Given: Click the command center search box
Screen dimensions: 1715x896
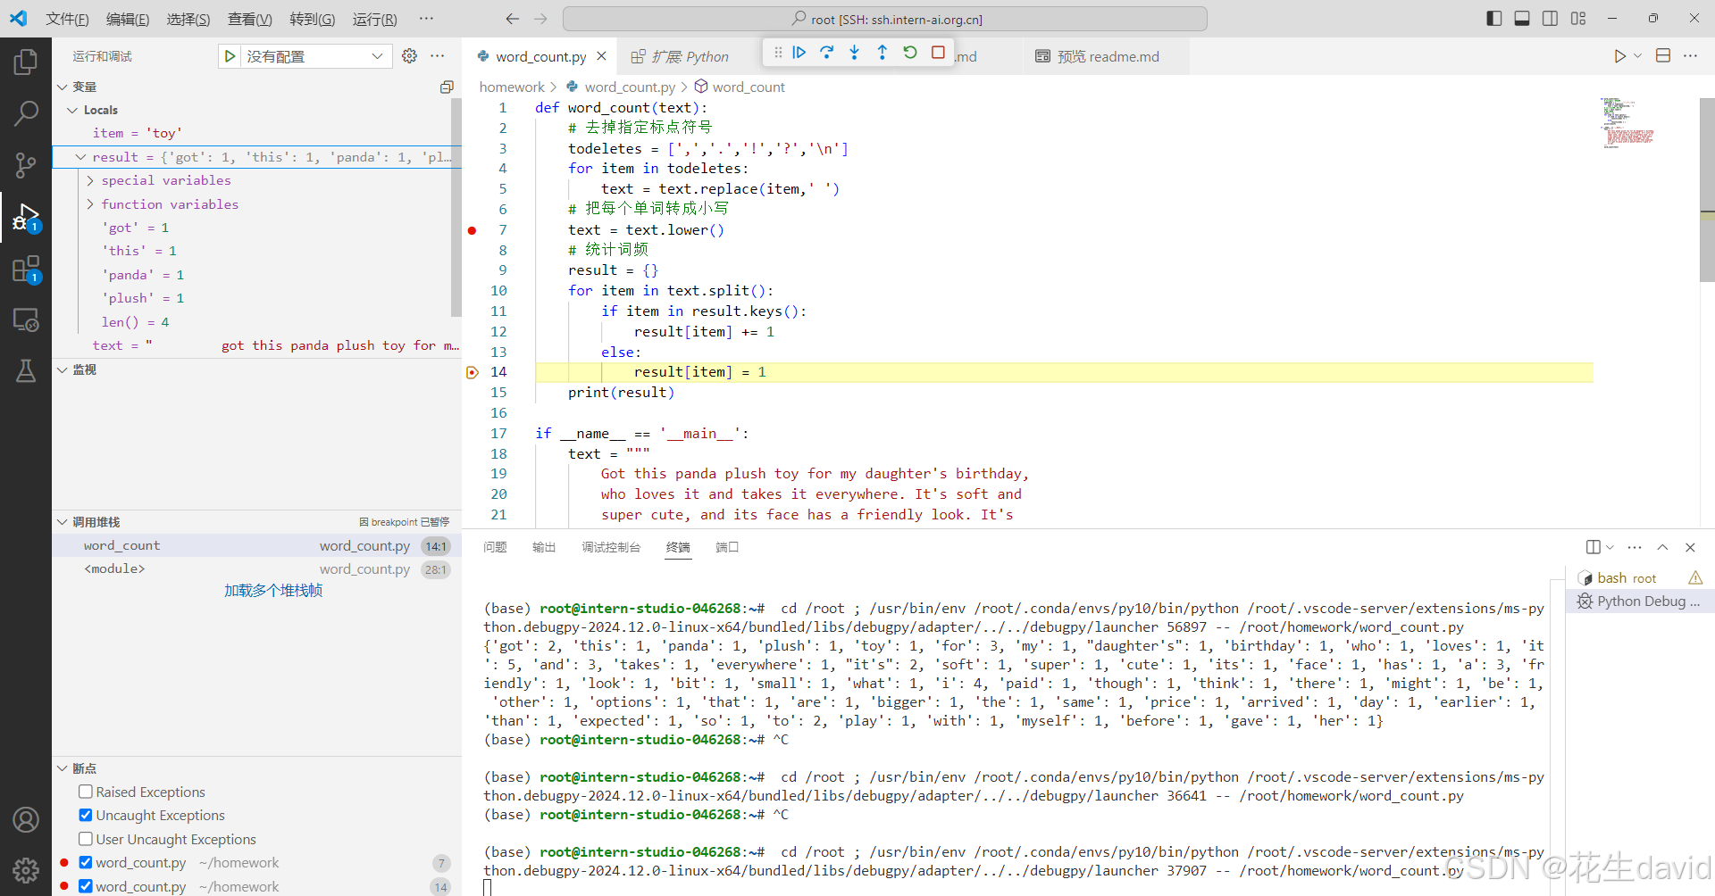Looking at the screenshot, I should point(885,19).
